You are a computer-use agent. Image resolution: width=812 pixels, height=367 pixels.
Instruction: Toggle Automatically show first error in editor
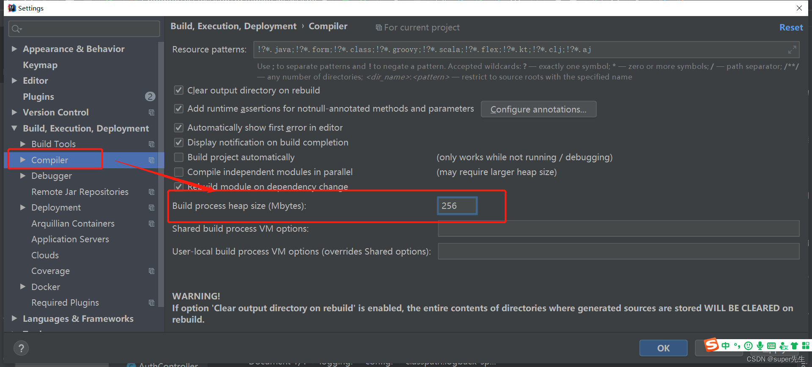179,128
